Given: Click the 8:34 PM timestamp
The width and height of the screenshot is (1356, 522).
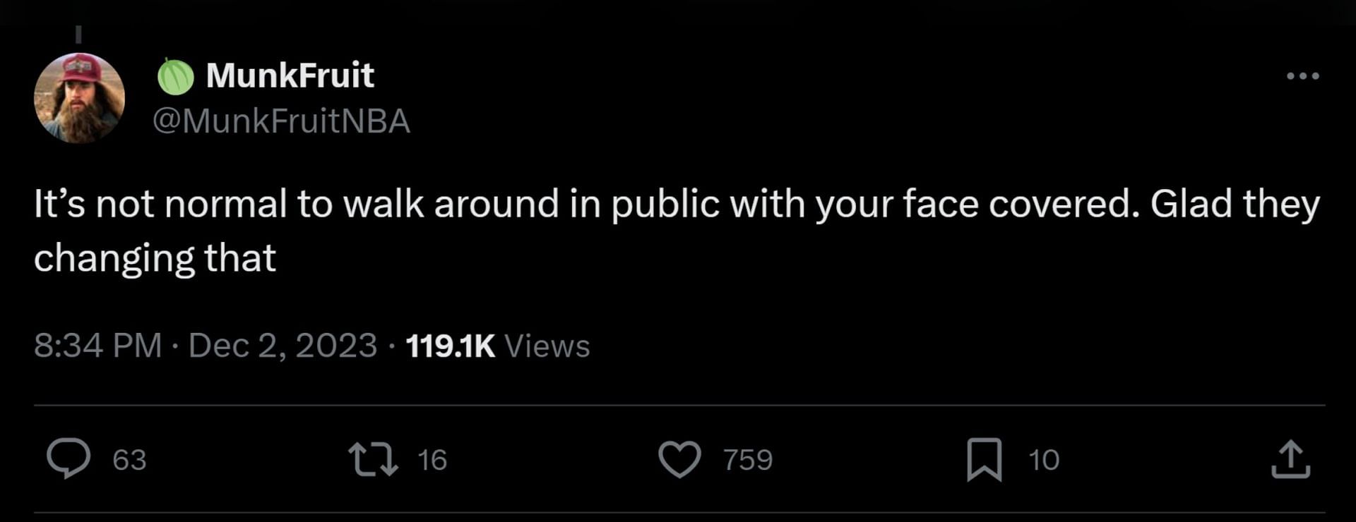Looking at the screenshot, I should click(x=97, y=346).
